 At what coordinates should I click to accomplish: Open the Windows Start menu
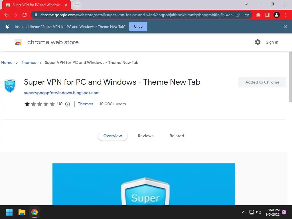9,212
